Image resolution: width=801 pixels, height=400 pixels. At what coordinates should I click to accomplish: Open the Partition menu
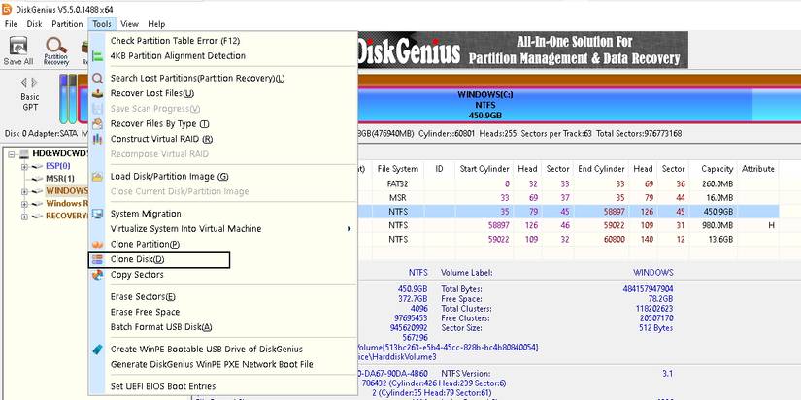(x=67, y=24)
